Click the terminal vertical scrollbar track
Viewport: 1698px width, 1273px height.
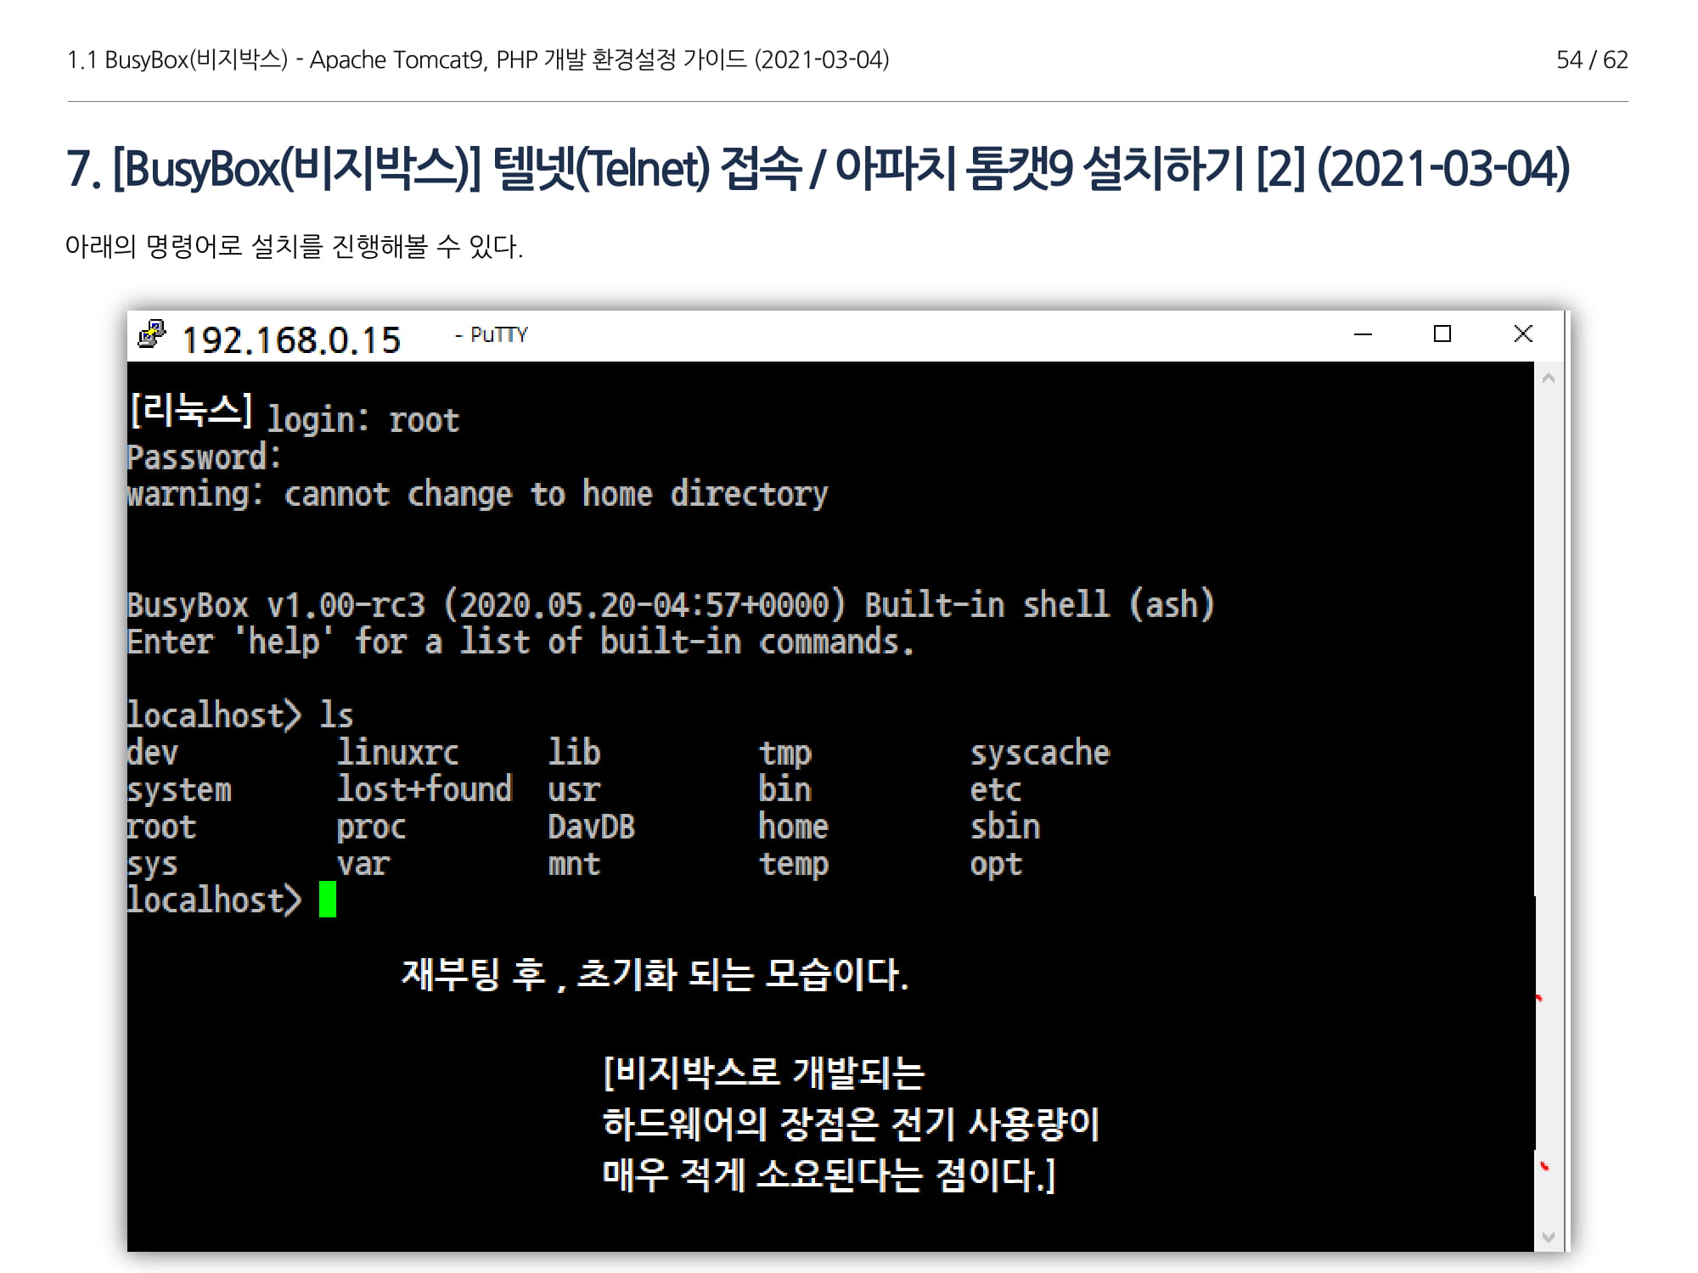tap(1548, 679)
